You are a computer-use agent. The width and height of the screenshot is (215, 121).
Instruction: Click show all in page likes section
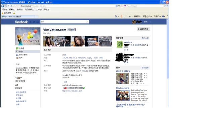145,38
